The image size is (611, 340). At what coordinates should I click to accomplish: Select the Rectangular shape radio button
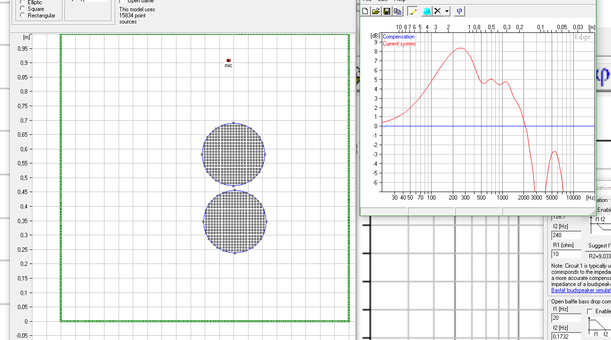(23, 15)
